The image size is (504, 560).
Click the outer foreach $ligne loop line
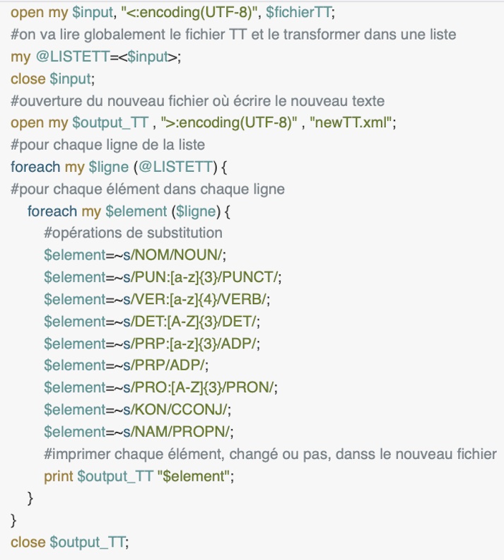click(x=119, y=167)
